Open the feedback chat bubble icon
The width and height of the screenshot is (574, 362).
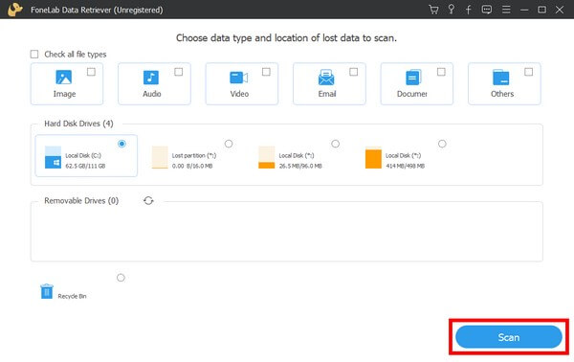487,10
